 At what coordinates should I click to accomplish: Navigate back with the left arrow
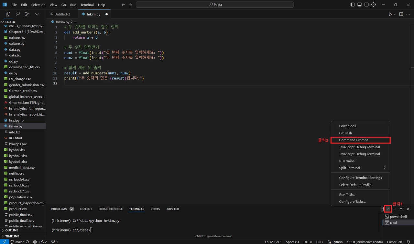tap(123, 5)
